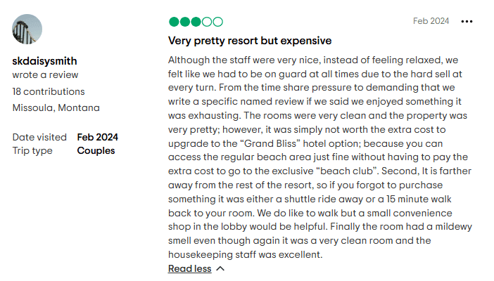Click inside the review body paragraph
Screen dimensions: 494x281
coord(320,157)
